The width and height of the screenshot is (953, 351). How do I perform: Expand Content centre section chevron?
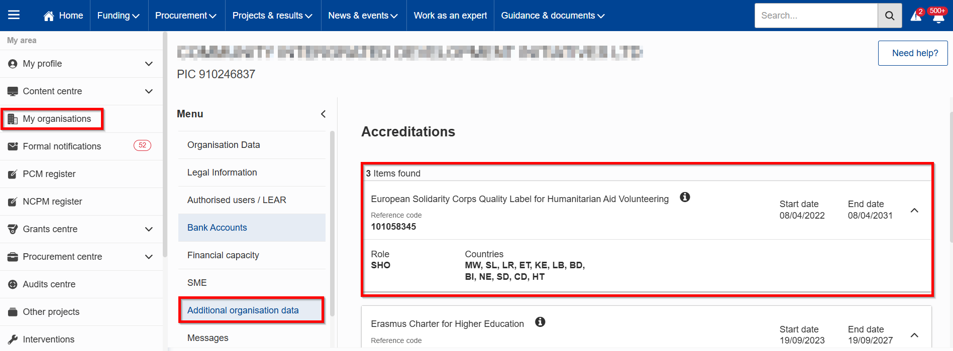click(149, 91)
